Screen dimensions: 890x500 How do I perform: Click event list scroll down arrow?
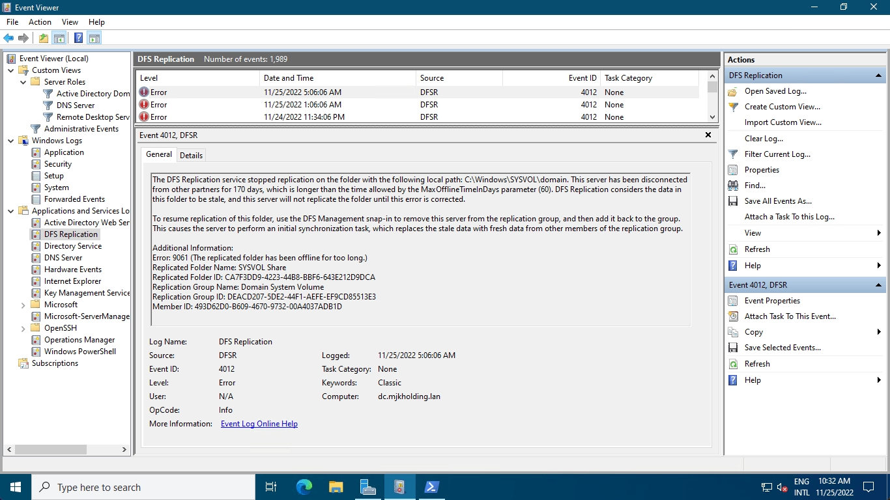tap(712, 117)
